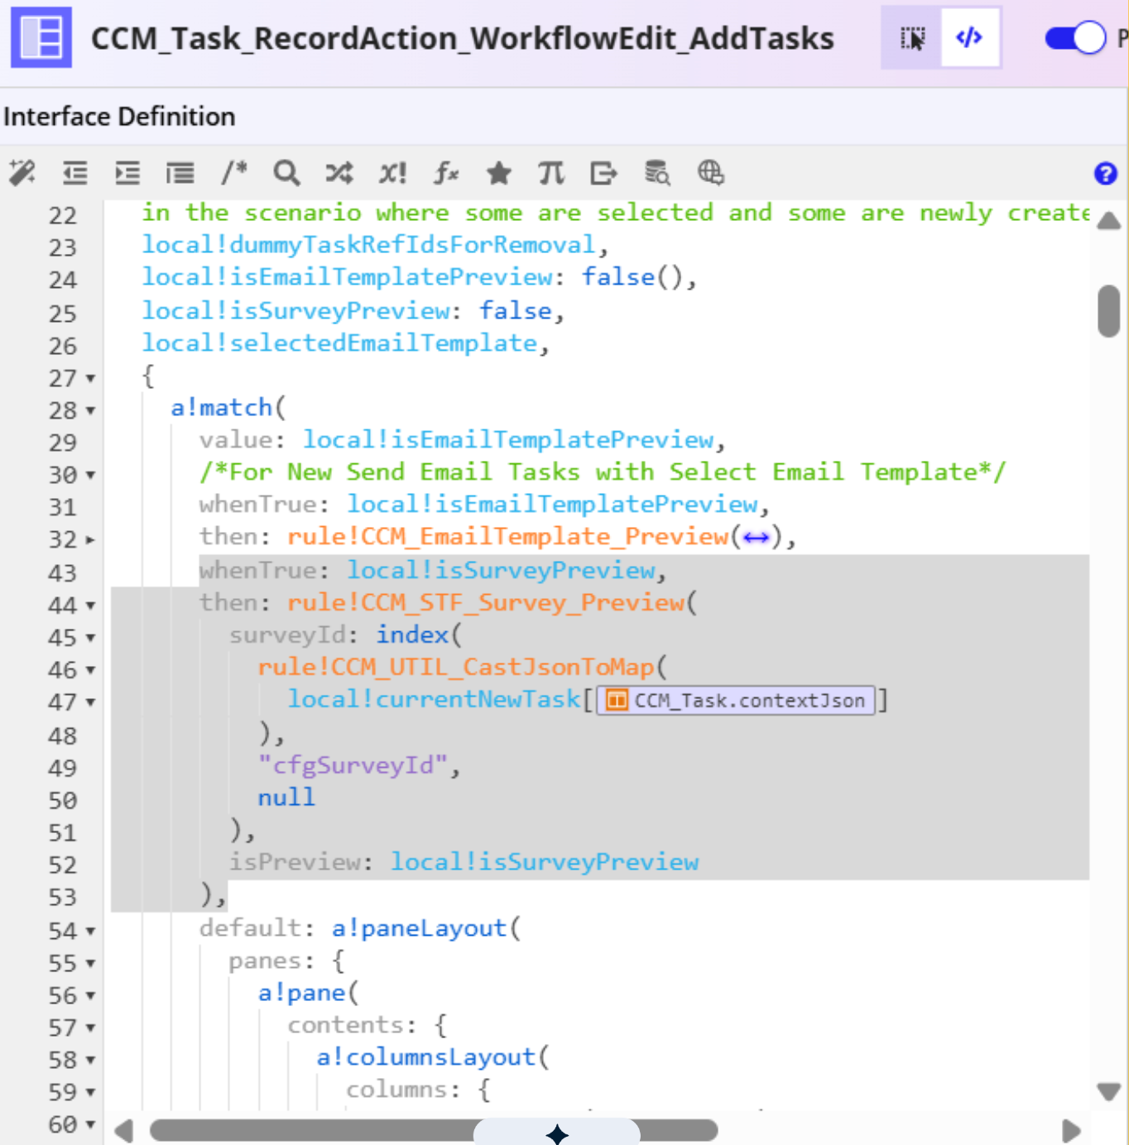The height and width of the screenshot is (1145, 1129).
Task: Click the x! local variable icon
Action: 392,173
